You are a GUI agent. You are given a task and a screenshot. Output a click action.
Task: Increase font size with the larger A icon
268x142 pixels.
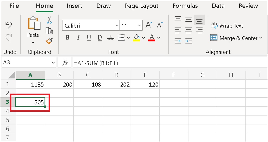pyautogui.click(x=149, y=25)
